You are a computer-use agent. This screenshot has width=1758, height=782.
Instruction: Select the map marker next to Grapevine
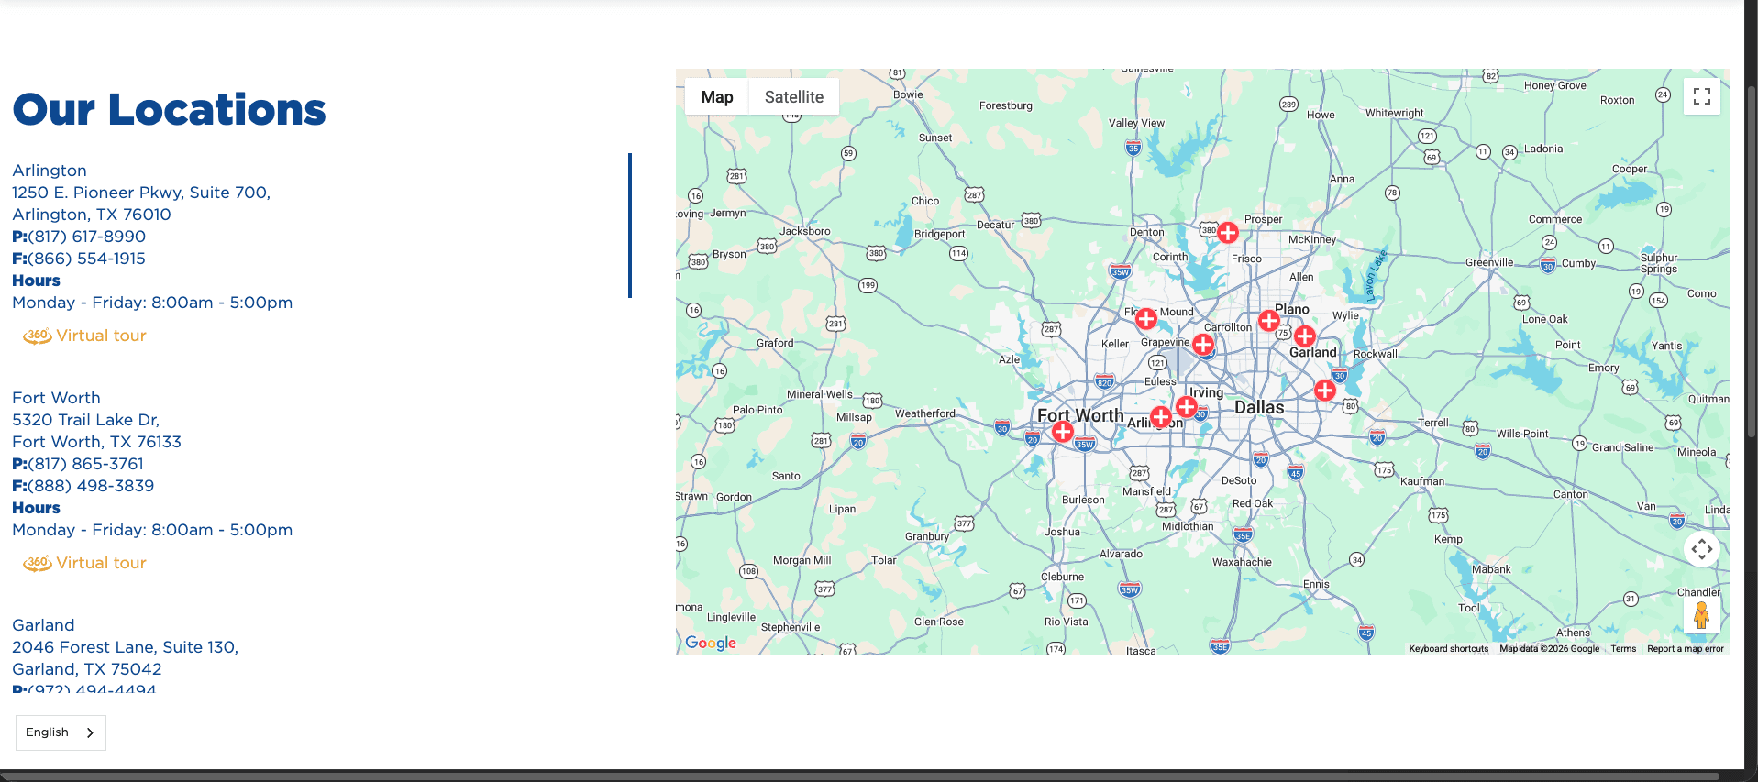pyautogui.click(x=1203, y=345)
